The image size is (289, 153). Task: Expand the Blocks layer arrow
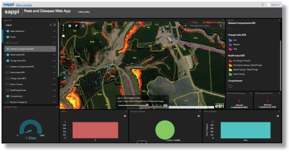point(6,37)
